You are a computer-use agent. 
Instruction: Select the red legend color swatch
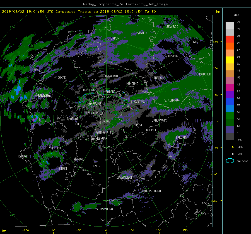(x=230, y=39)
